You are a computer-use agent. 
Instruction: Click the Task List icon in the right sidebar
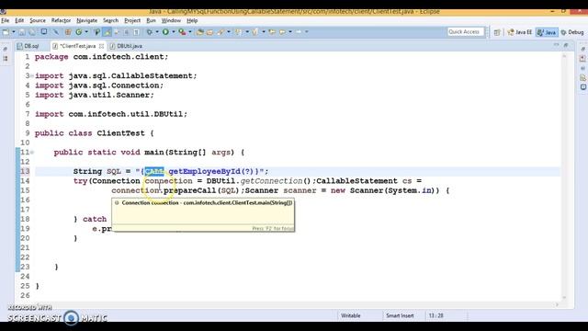point(582,59)
